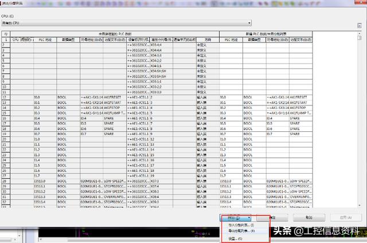Click row header number 12
Image resolution: width=367 pixels, height=243 pixels.
coord(6,97)
